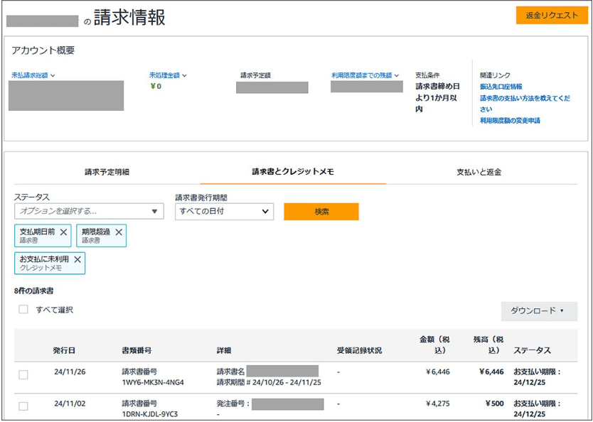Screen dimensions: 593x422
Task: Expand the 利用限度額までの残額 dropdown
Action: tap(365, 75)
